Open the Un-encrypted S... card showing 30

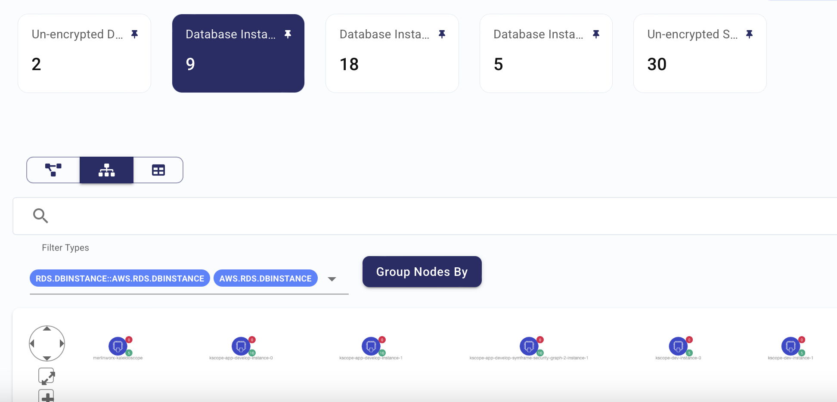(x=700, y=53)
